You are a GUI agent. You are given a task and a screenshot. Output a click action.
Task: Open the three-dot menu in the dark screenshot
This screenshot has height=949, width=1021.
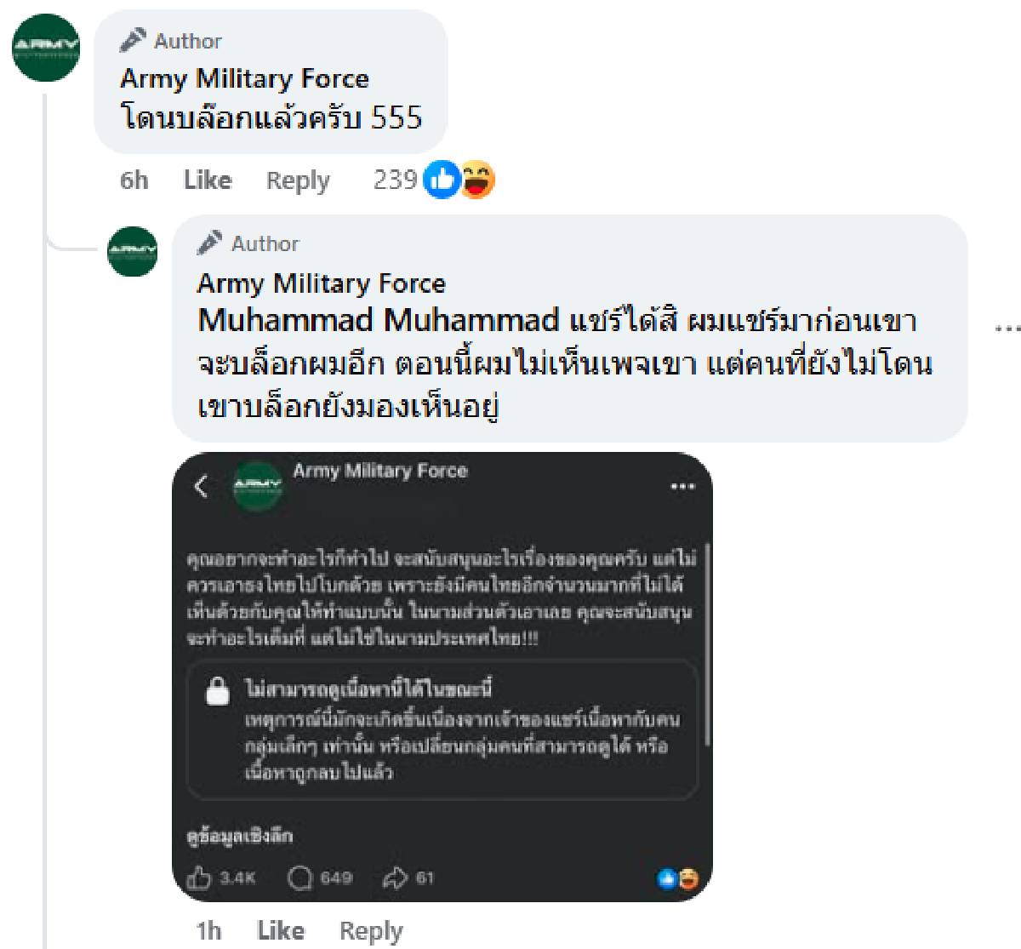[682, 487]
